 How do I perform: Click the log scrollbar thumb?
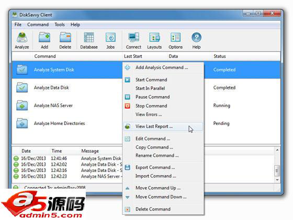277,170
